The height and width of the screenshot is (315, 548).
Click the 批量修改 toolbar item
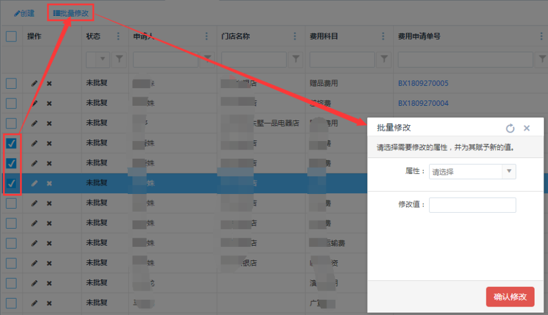coord(71,13)
